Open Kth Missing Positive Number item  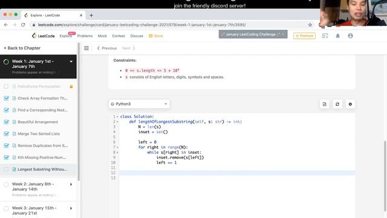coord(42,157)
